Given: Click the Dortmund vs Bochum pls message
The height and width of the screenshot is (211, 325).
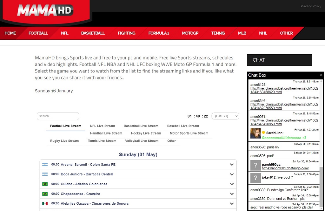Looking at the screenshot, I should click(x=286, y=199).
